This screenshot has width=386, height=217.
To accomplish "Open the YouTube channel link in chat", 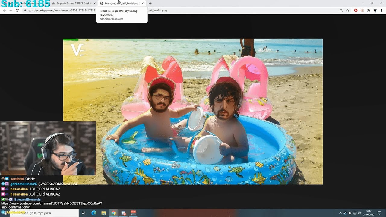I will click(52, 205).
